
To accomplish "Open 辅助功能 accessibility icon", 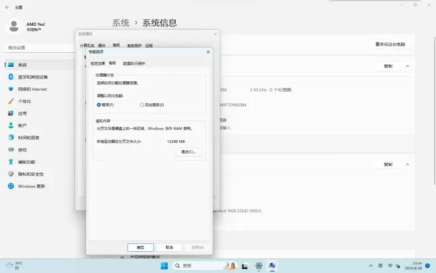I will pos(11,162).
